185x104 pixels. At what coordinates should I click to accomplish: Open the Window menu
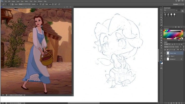click(40, 1)
